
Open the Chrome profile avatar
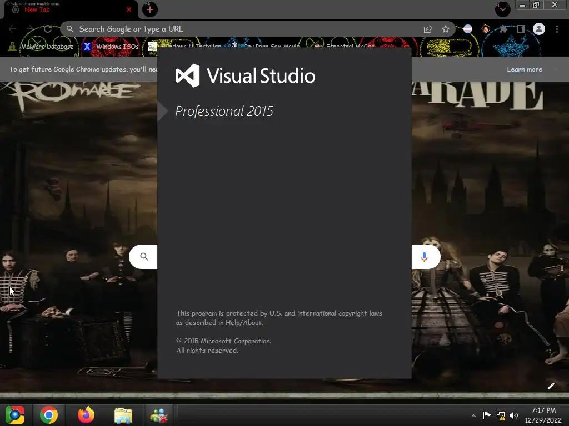coord(539,29)
